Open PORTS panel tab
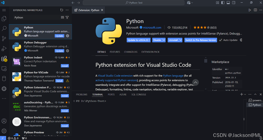263x140 pixels. [111, 95]
